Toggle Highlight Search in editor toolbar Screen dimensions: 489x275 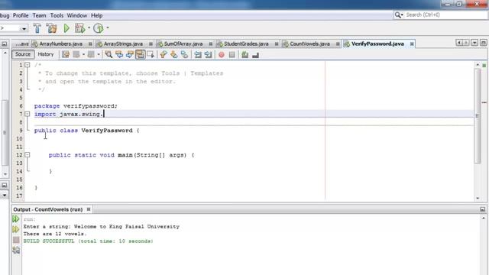140,54
